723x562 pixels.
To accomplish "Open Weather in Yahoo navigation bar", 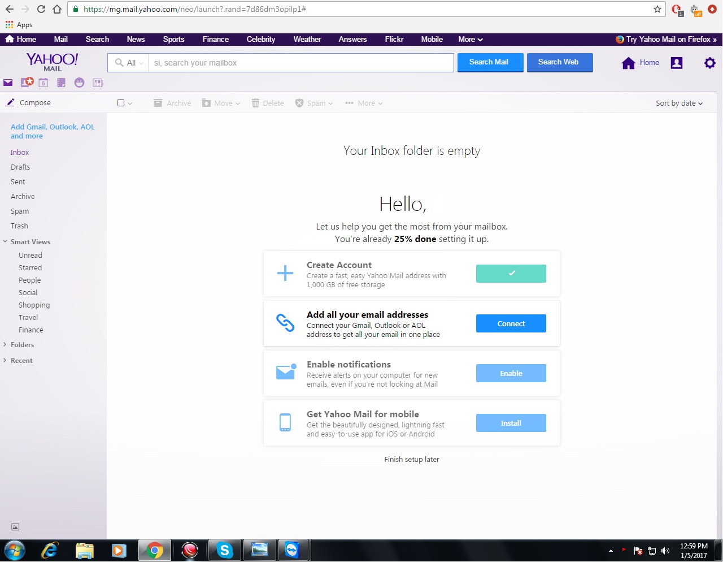I will [x=307, y=39].
